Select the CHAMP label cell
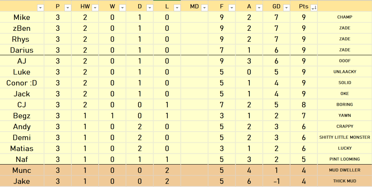The image size is (372, 187). 344,17
